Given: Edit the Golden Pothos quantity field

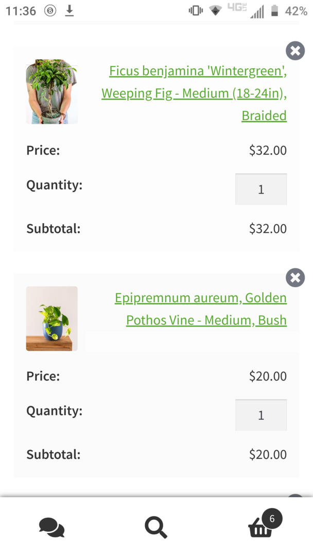Looking at the screenshot, I should click(x=261, y=415).
